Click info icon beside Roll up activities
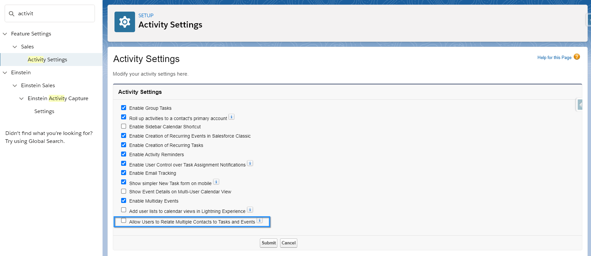591x256 pixels. (232, 117)
